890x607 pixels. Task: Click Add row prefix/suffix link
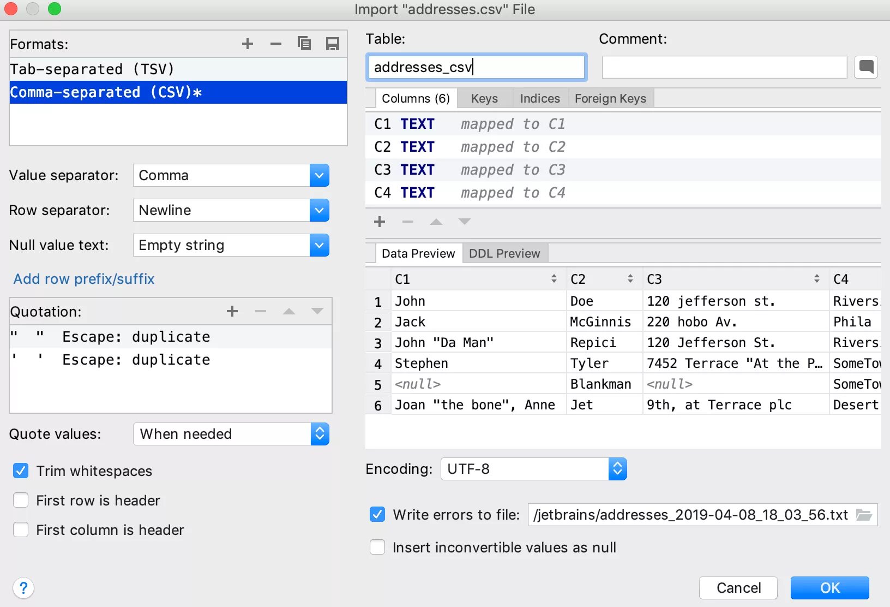coord(84,279)
